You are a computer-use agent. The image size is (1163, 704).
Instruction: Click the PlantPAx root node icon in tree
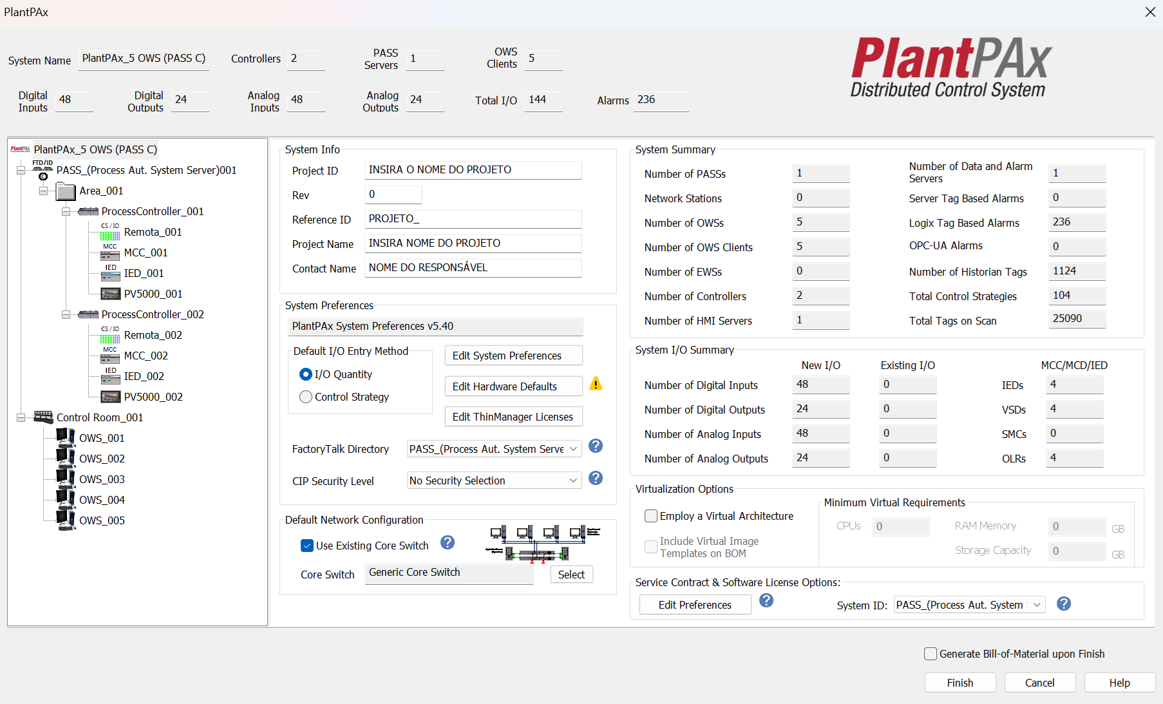20,149
